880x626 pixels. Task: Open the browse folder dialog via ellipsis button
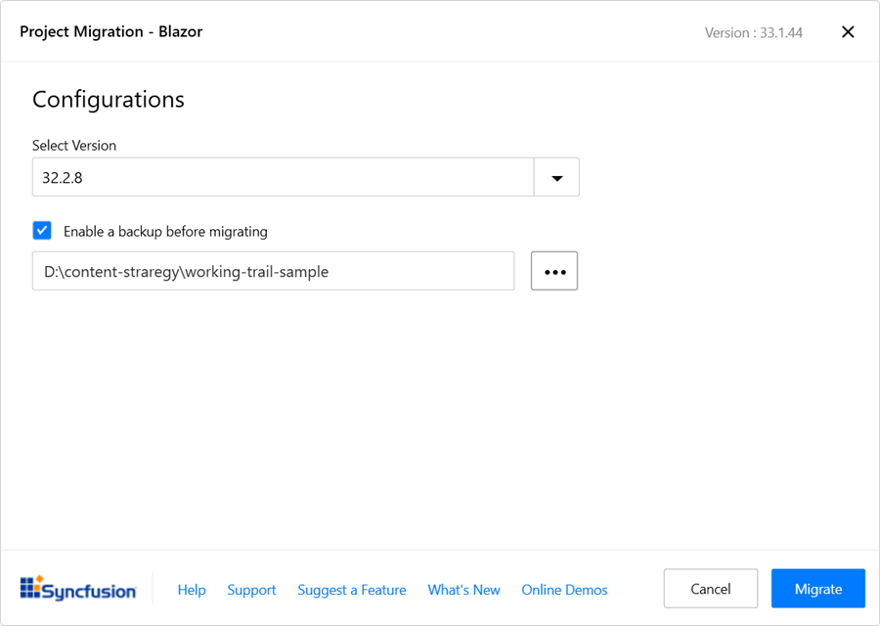[554, 271]
